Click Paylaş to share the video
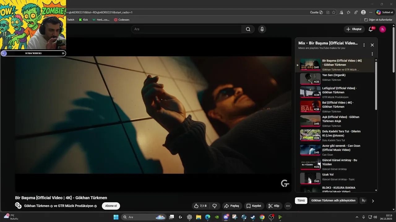The image size is (396, 222). click(232, 206)
